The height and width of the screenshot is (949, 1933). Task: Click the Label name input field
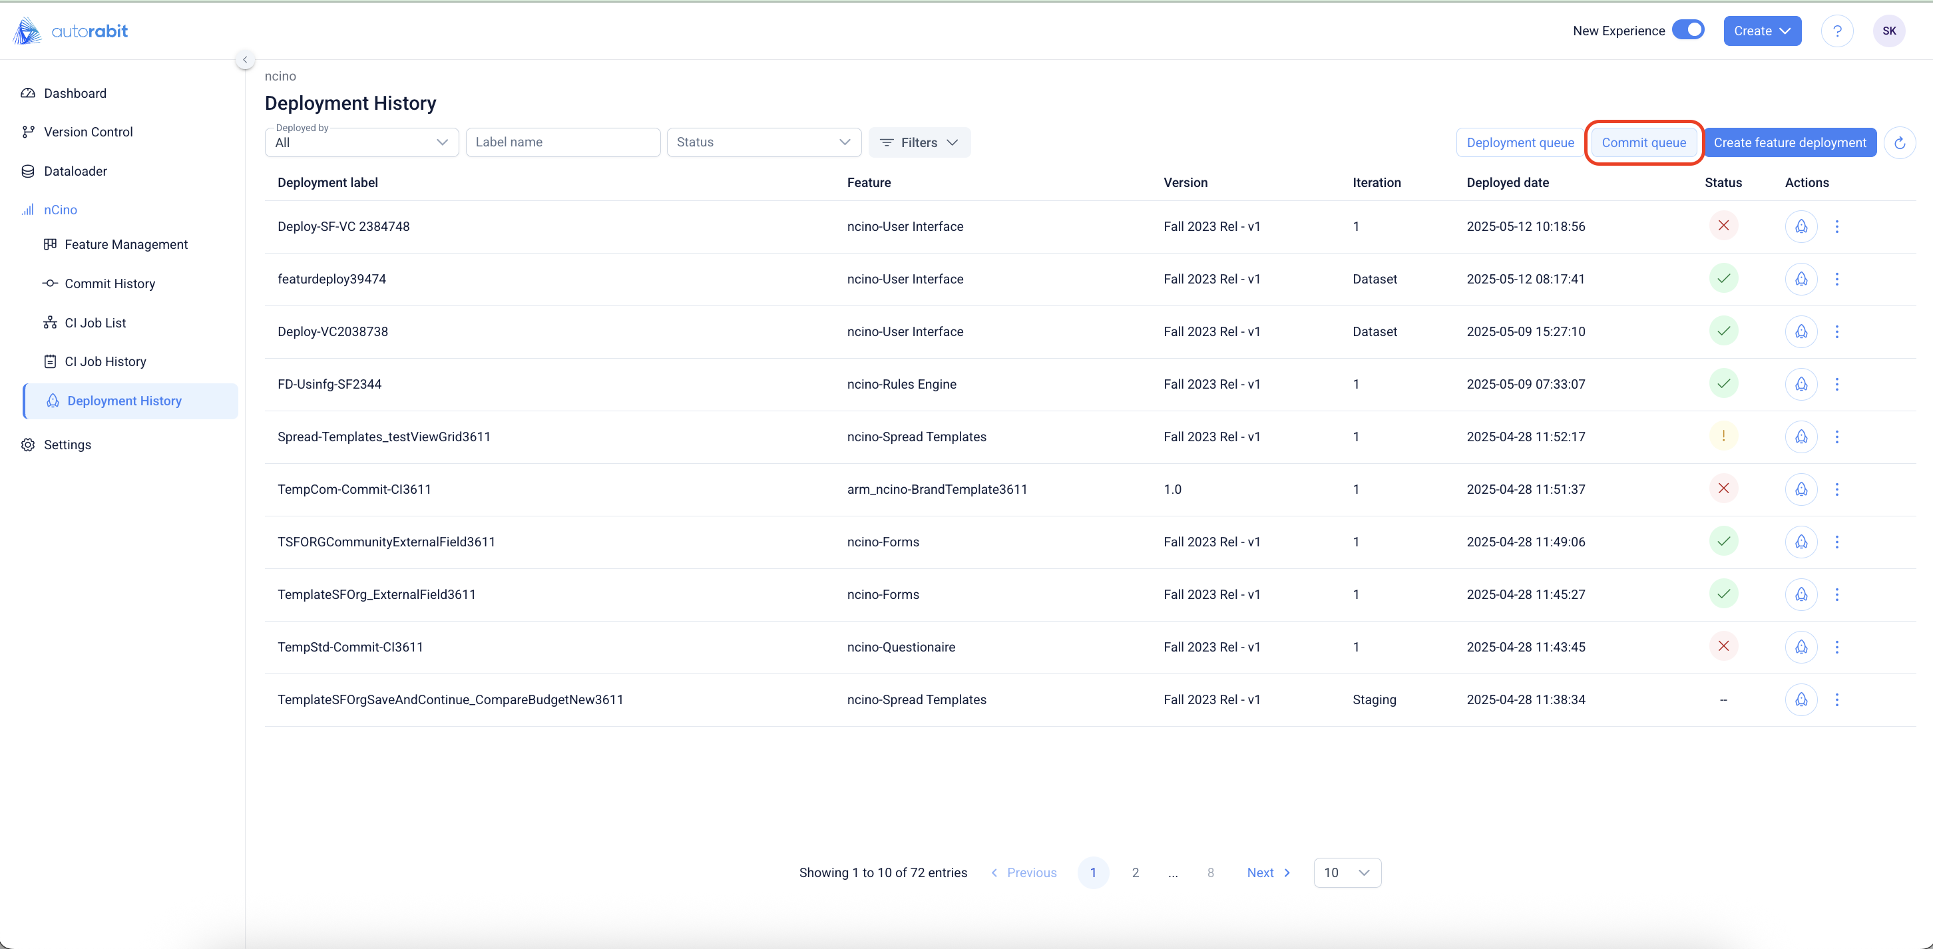562,142
